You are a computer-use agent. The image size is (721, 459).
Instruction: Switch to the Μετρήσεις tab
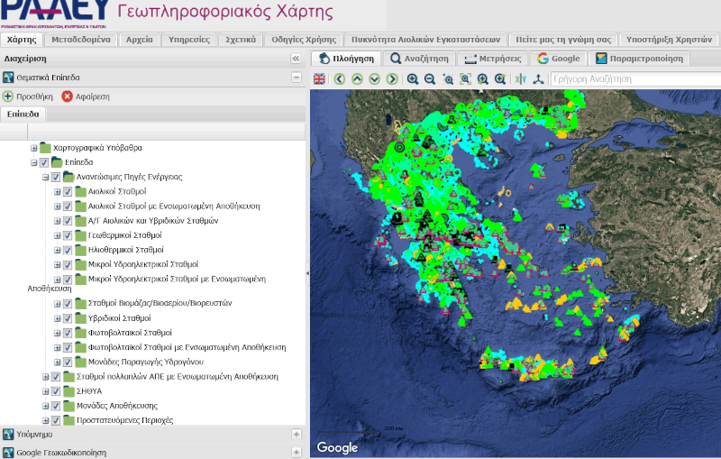click(x=492, y=59)
